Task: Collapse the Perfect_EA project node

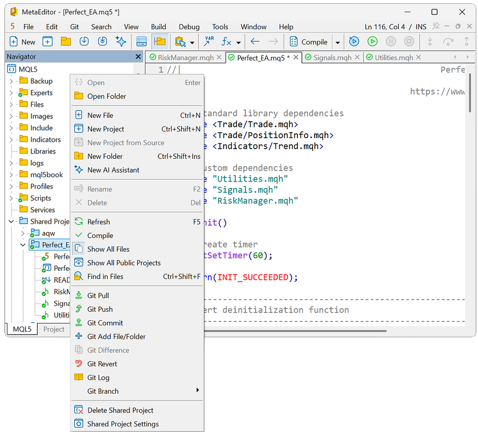Action: (23, 245)
